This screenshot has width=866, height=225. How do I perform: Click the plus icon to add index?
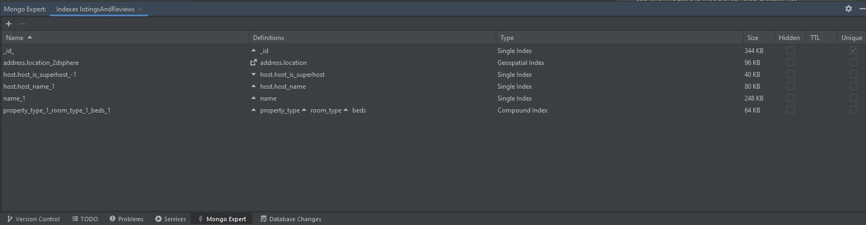coord(9,24)
